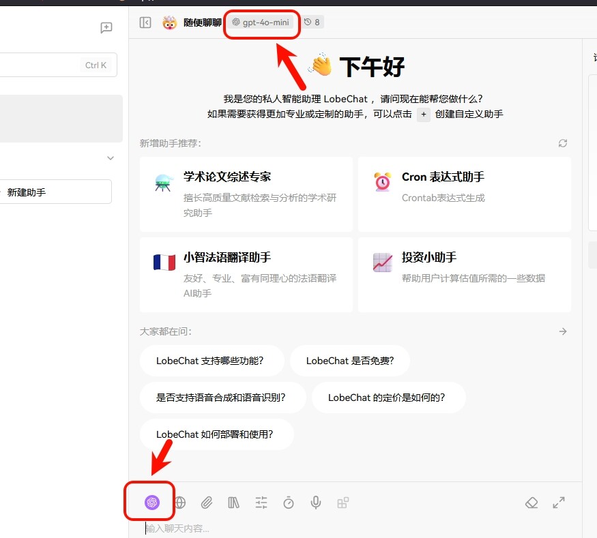Focus the search box showing Ctrl K
The image size is (597, 538).
click(57, 65)
